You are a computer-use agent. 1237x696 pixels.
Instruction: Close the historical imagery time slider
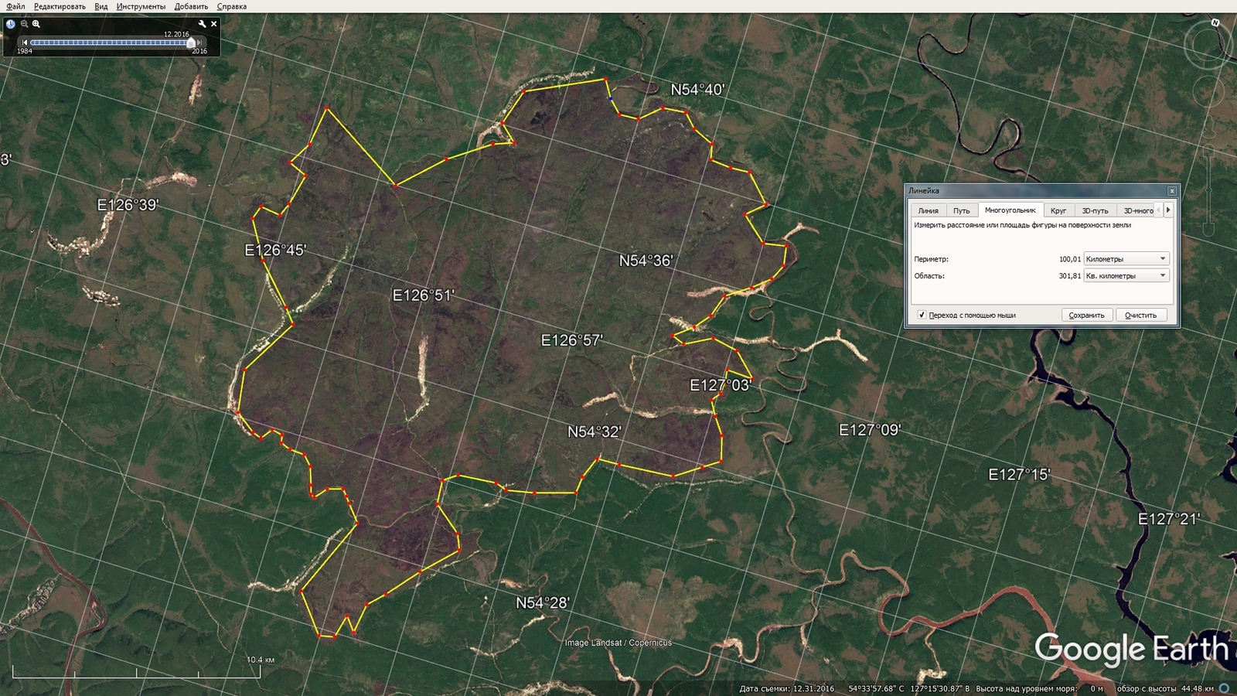point(214,24)
